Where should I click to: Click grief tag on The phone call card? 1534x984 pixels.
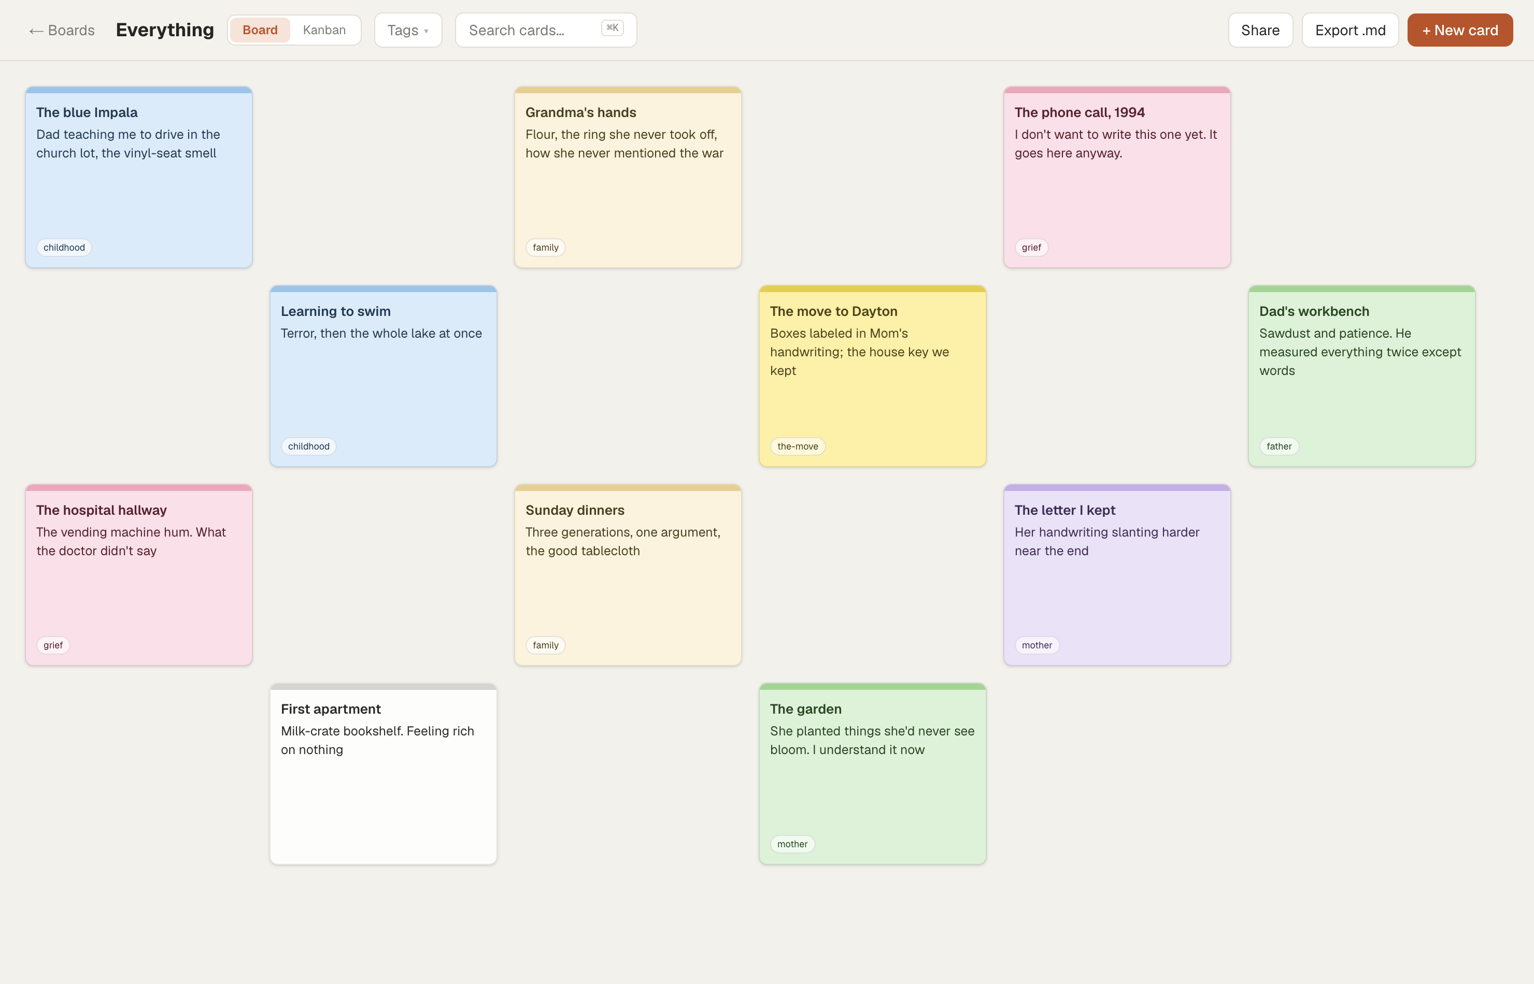(1031, 247)
